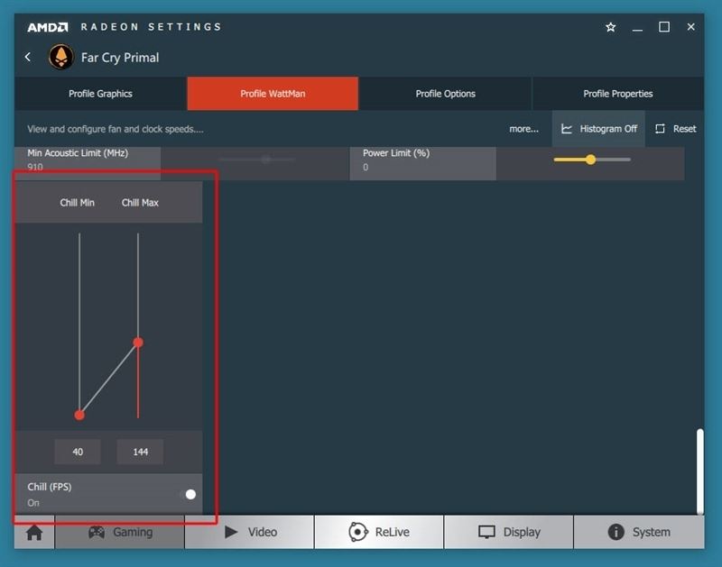The height and width of the screenshot is (567, 722).
Task: Toggle Histogram Off button
Action: 598,129
